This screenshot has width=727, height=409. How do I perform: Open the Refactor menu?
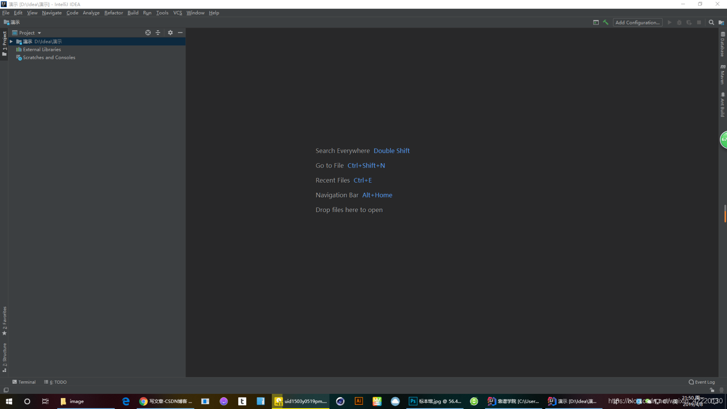pyautogui.click(x=114, y=13)
